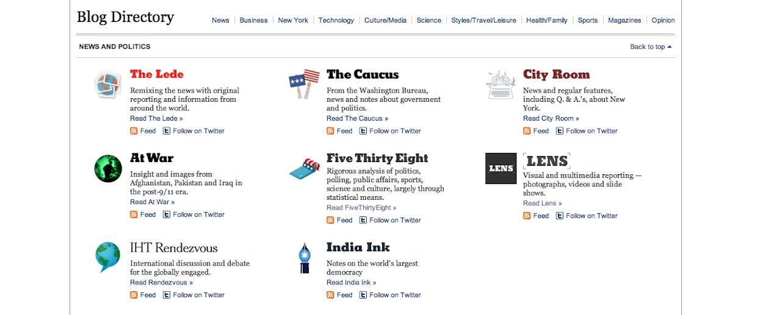This screenshot has height=315, width=763.
Task: Open the Read The Caucus link
Action: [x=357, y=118]
